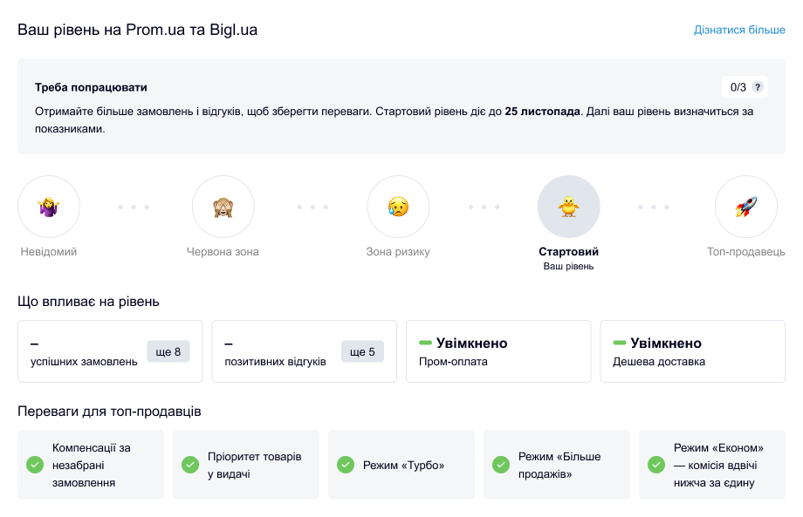Click checkmark icon for Режим «Більше продажів»
This screenshot has height=517, width=803.
[501, 465]
